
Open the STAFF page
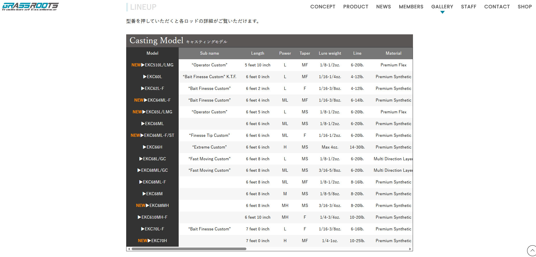[469, 7]
